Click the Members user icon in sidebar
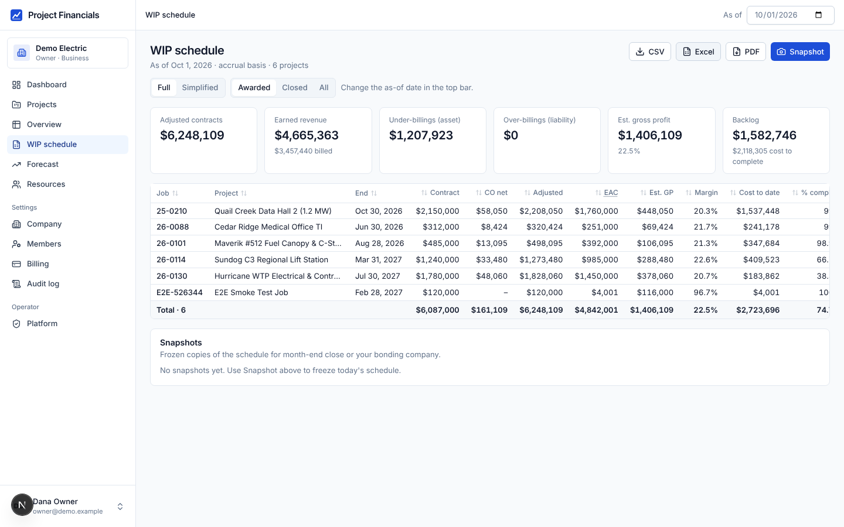This screenshot has width=844, height=527. click(16, 244)
